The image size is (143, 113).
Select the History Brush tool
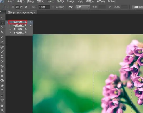pos(2,61)
